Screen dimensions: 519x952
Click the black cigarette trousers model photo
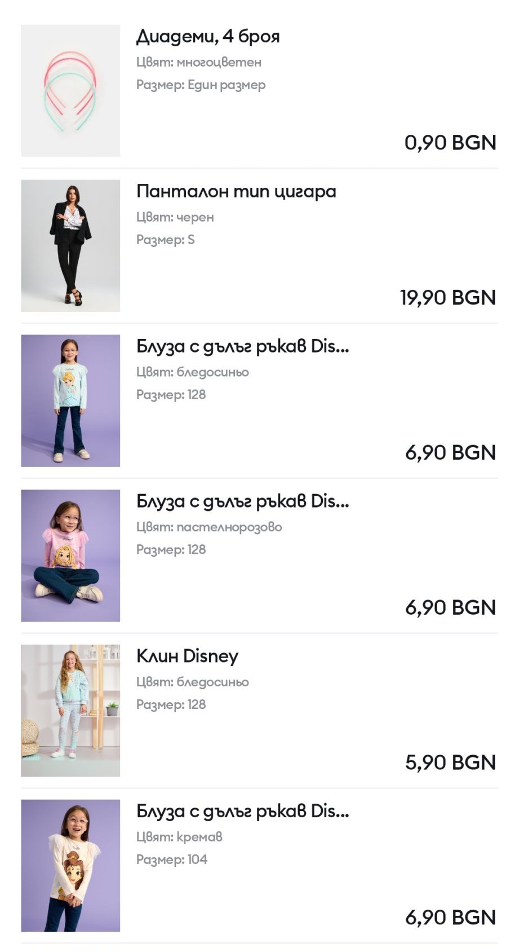click(70, 245)
